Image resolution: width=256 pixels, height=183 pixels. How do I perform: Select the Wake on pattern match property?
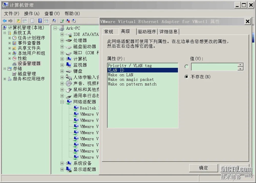143,84
